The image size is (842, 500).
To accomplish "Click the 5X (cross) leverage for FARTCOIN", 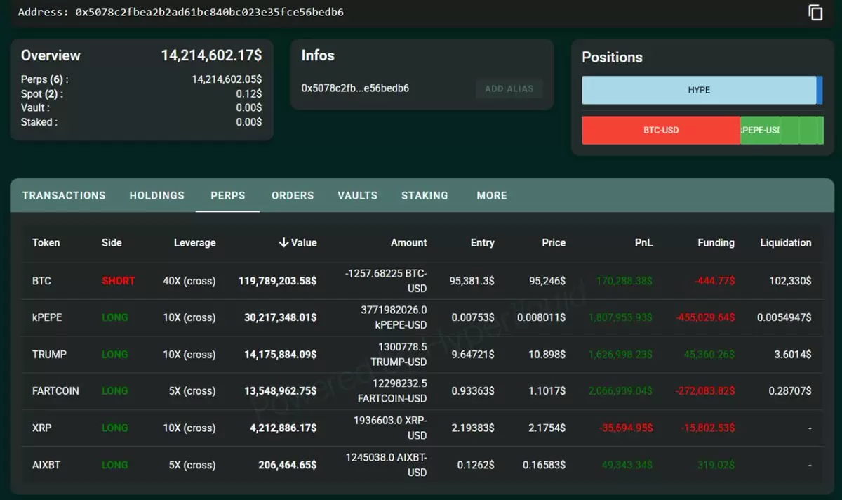I will point(192,391).
